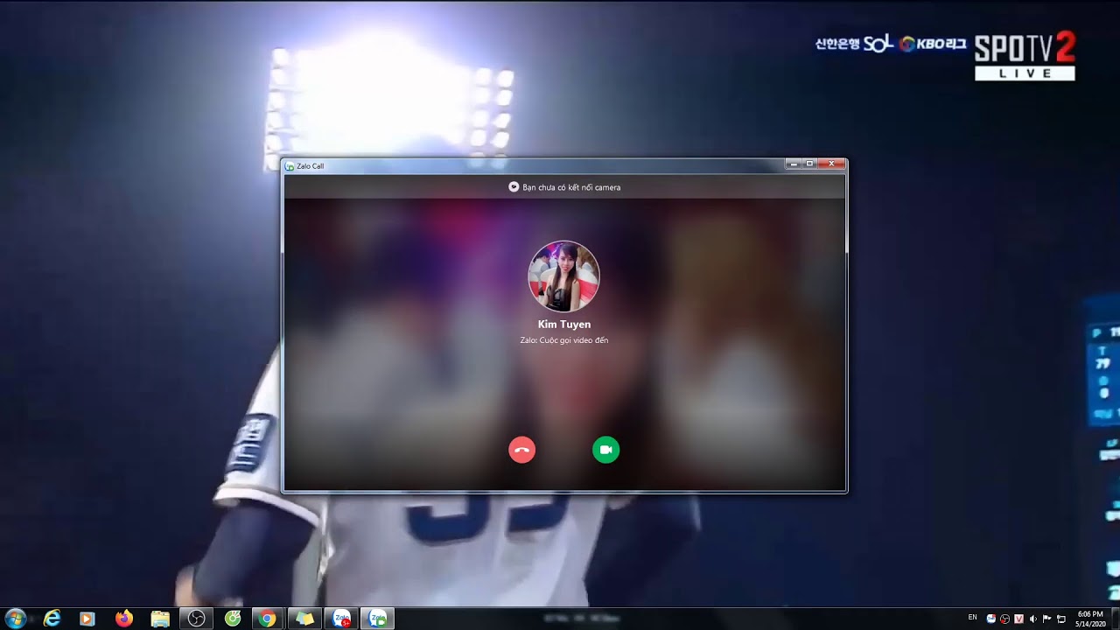Click the network connection tray icon

coord(1060,619)
